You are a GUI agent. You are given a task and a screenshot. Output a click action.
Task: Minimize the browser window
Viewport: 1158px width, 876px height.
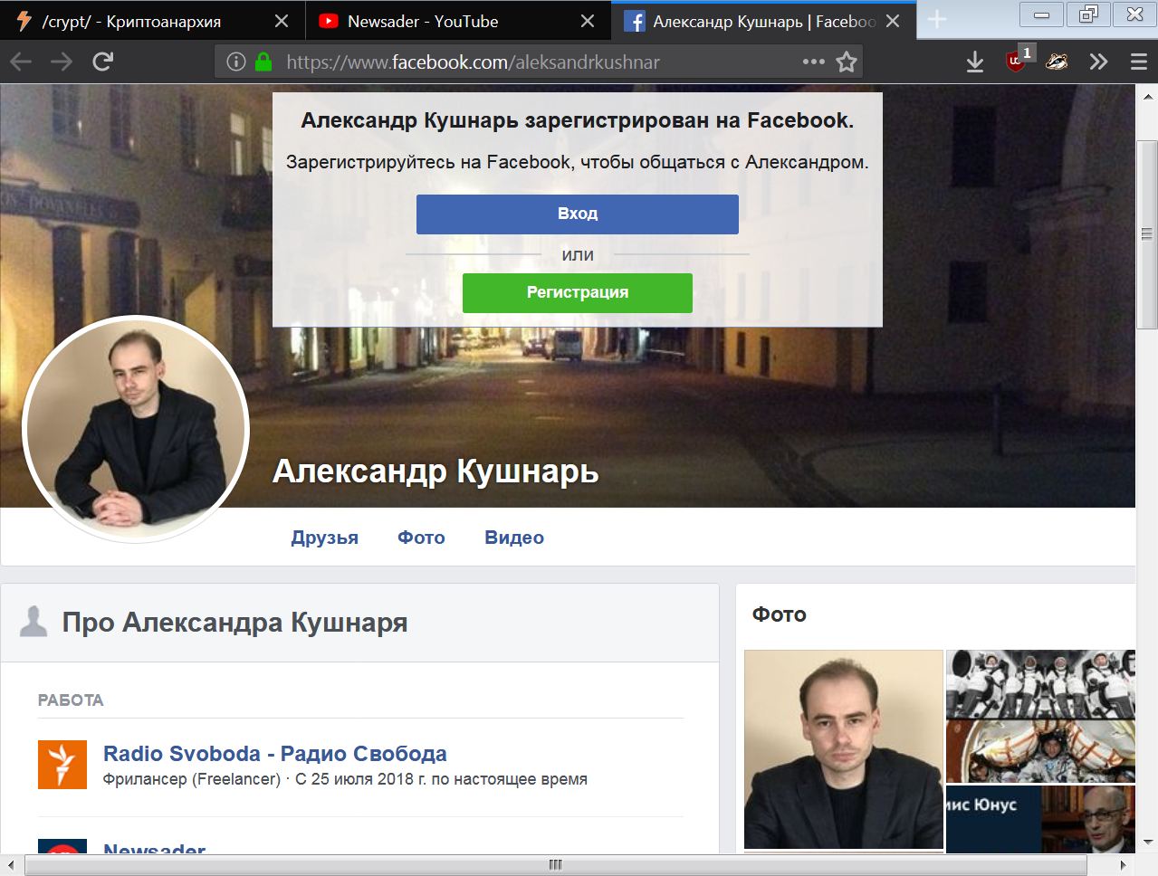click(1042, 14)
